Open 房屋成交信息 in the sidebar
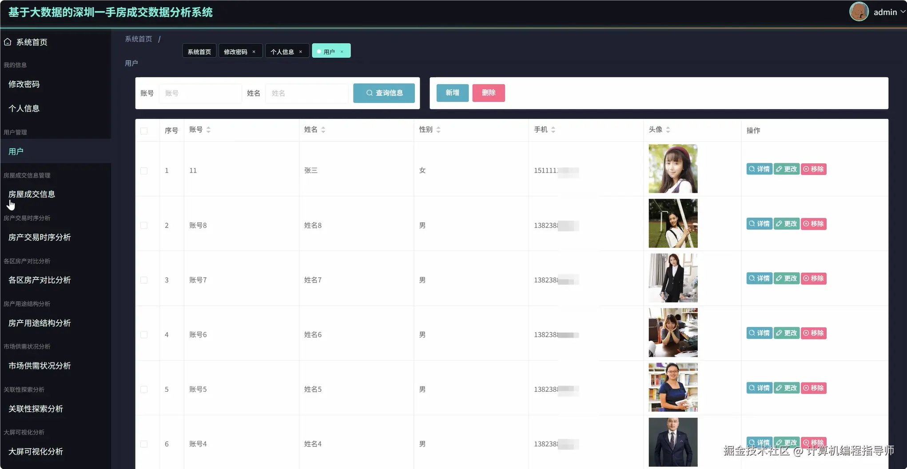Image resolution: width=907 pixels, height=469 pixels. pyautogui.click(x=32, y=194)
